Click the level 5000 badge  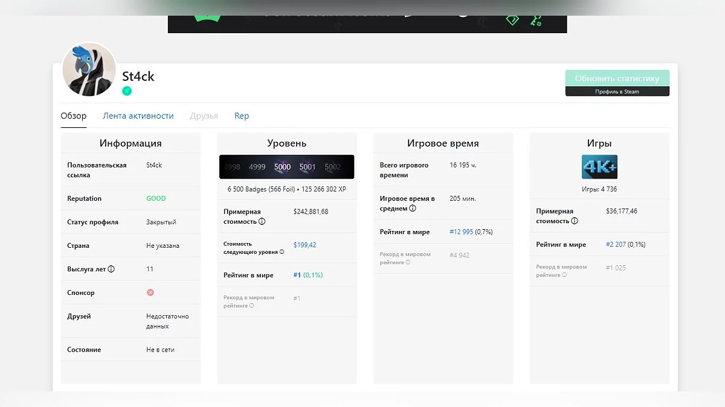[x=282, y=167]
